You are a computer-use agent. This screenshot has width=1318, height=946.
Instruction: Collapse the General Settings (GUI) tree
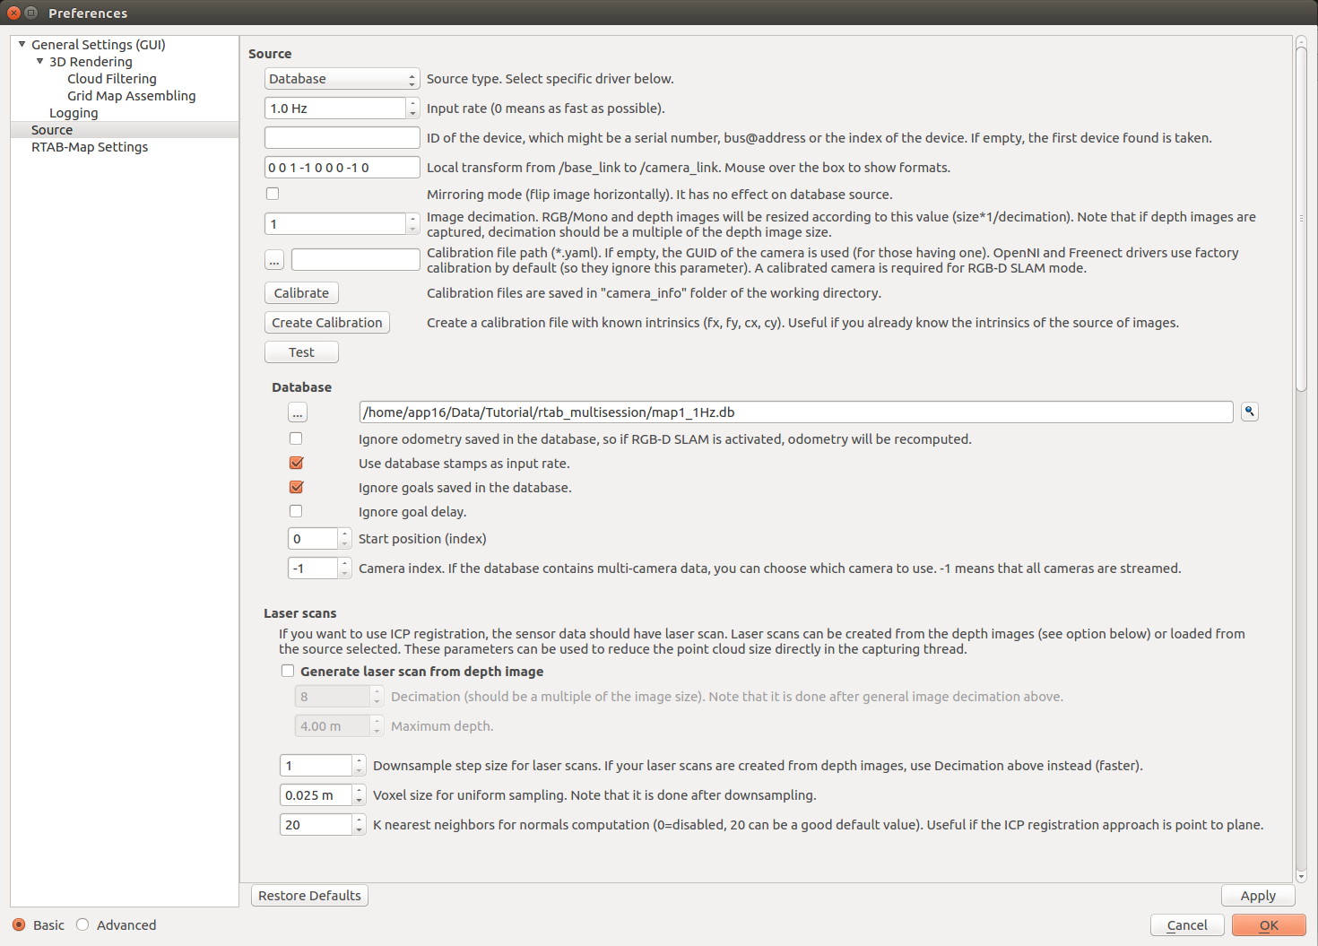click(22, 44)
